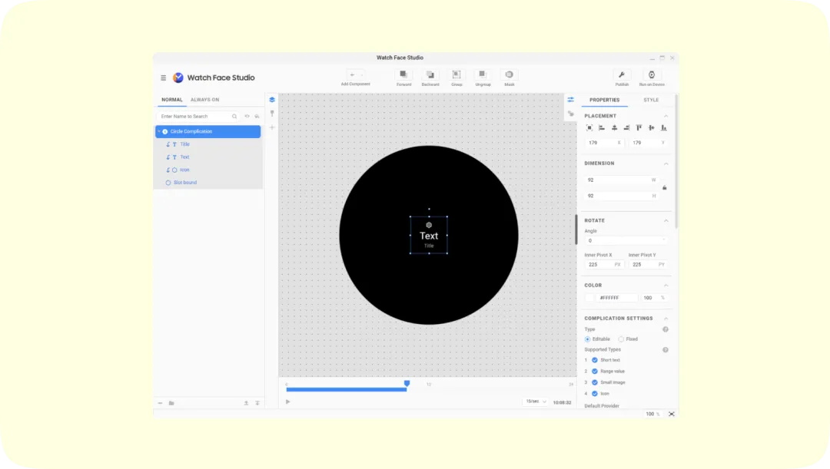The image size is (830, 469).
Task: Align top in Placement
Action: coord(639,128)
